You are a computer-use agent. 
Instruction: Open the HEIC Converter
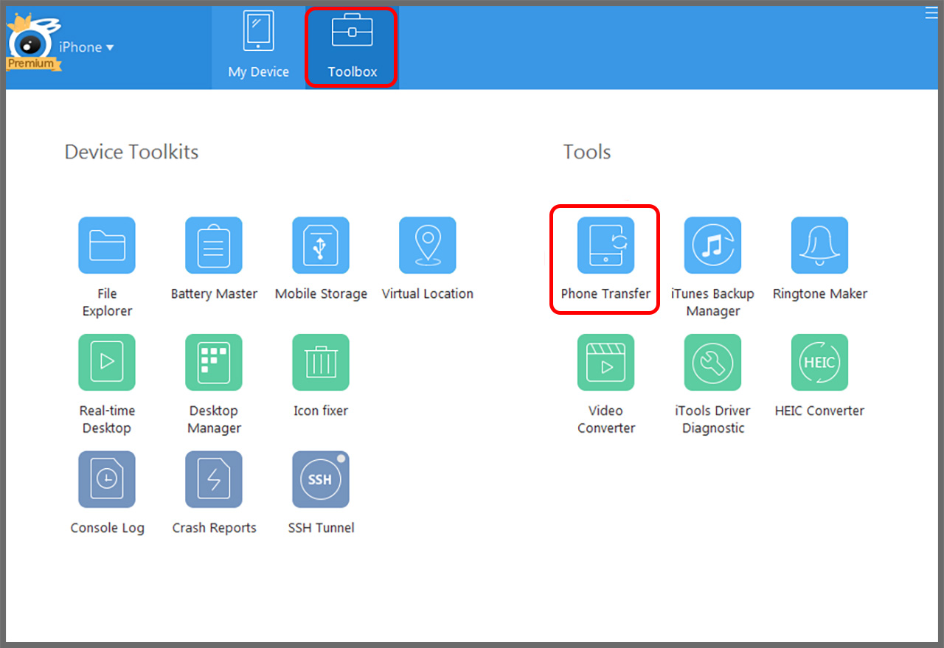coord(819,362)
